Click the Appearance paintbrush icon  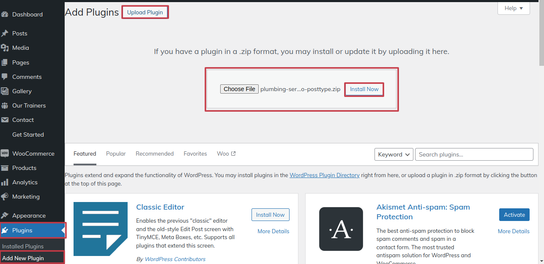coord(5,216)
